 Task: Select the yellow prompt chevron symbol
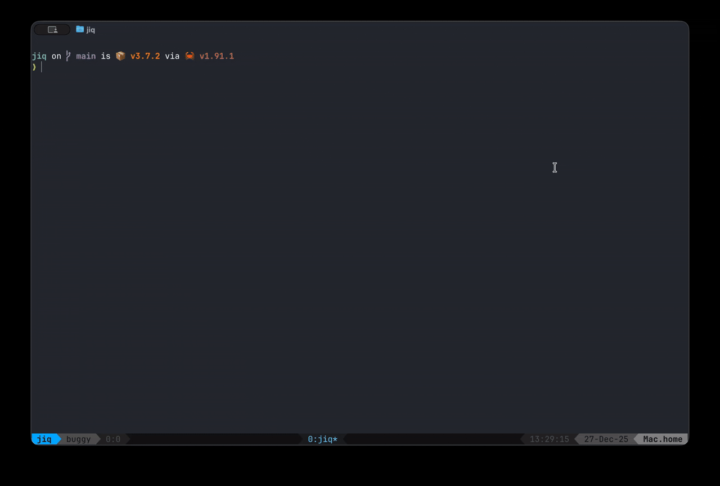click(x=34, y=66)
